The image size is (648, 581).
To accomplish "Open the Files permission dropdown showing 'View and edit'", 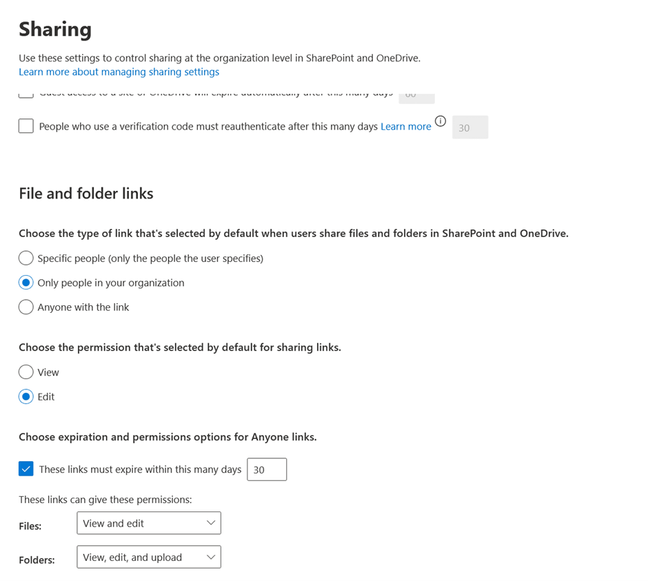I will coord(149,523).
